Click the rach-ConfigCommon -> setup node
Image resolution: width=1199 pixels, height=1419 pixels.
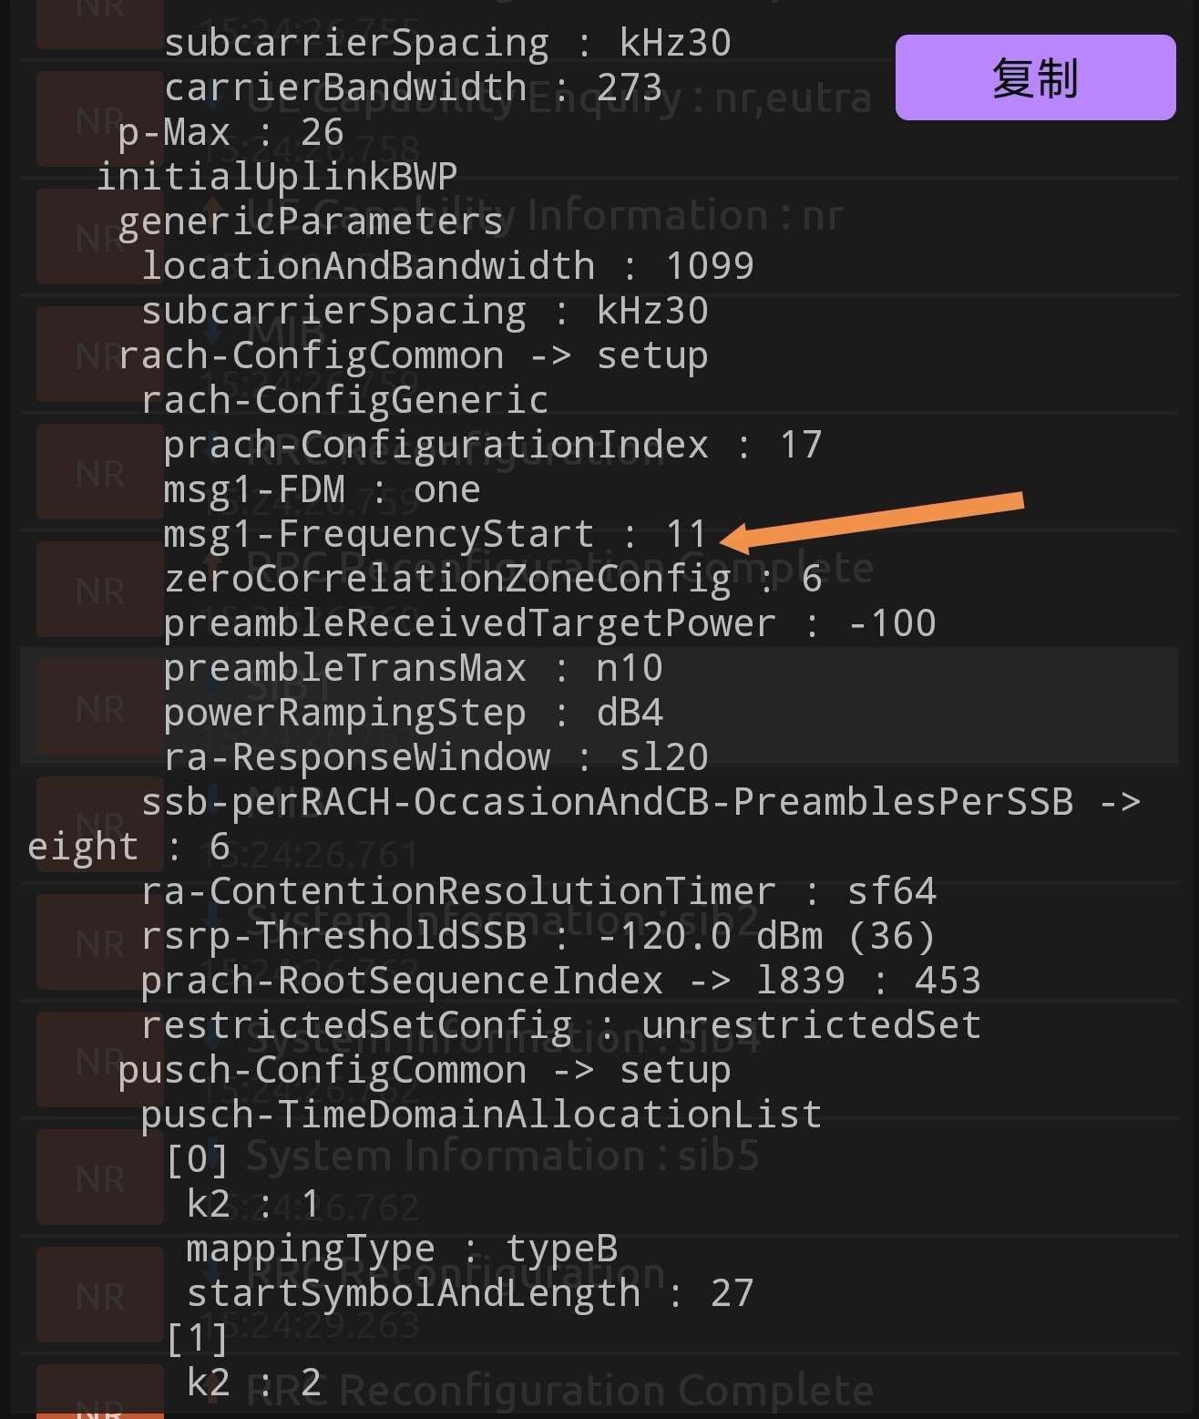click(x=412, y=356)
